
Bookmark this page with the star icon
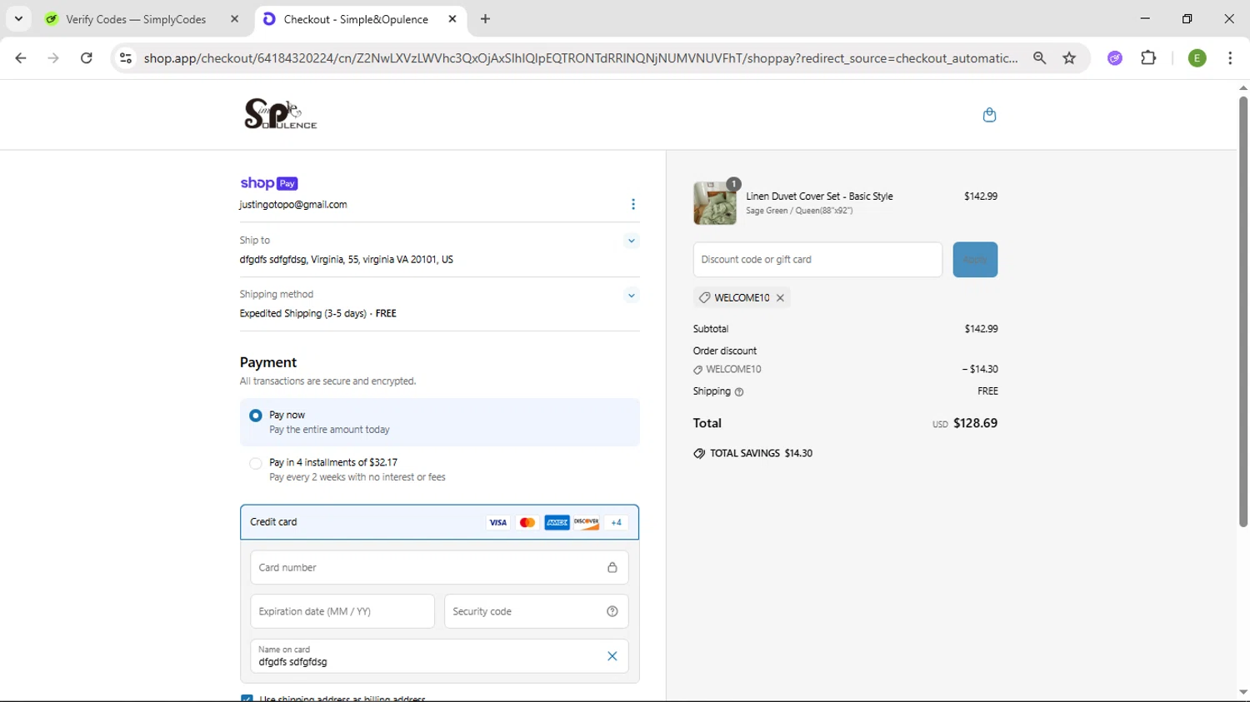pos(1069,58)
